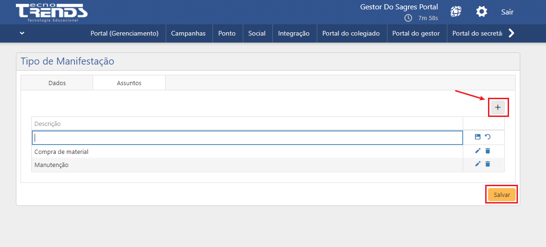
Task: Go to Portal do colegiado
Action: 351,33
